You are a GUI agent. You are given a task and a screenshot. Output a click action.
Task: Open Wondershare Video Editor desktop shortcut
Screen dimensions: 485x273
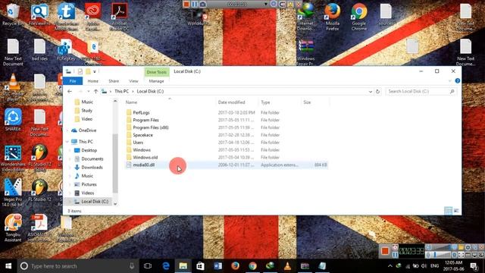(13, 158)
